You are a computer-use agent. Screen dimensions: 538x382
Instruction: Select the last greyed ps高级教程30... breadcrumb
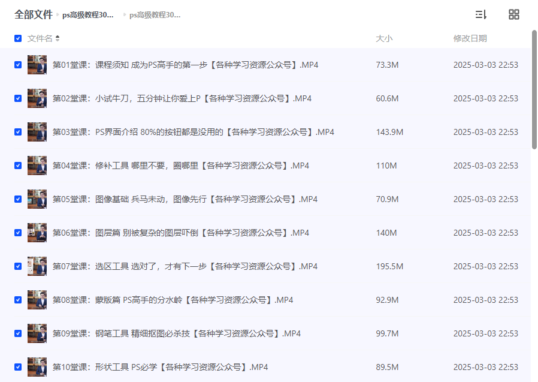click(155, 15)
